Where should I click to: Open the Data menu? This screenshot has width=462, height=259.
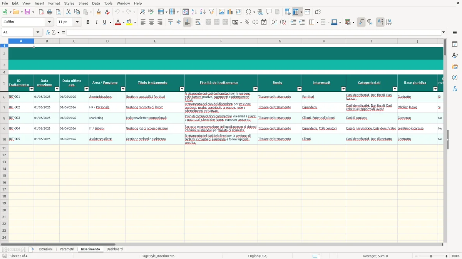96,3
